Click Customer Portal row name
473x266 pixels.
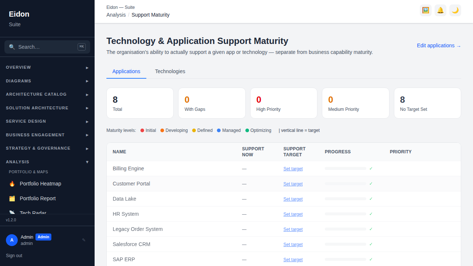[131, 184]
